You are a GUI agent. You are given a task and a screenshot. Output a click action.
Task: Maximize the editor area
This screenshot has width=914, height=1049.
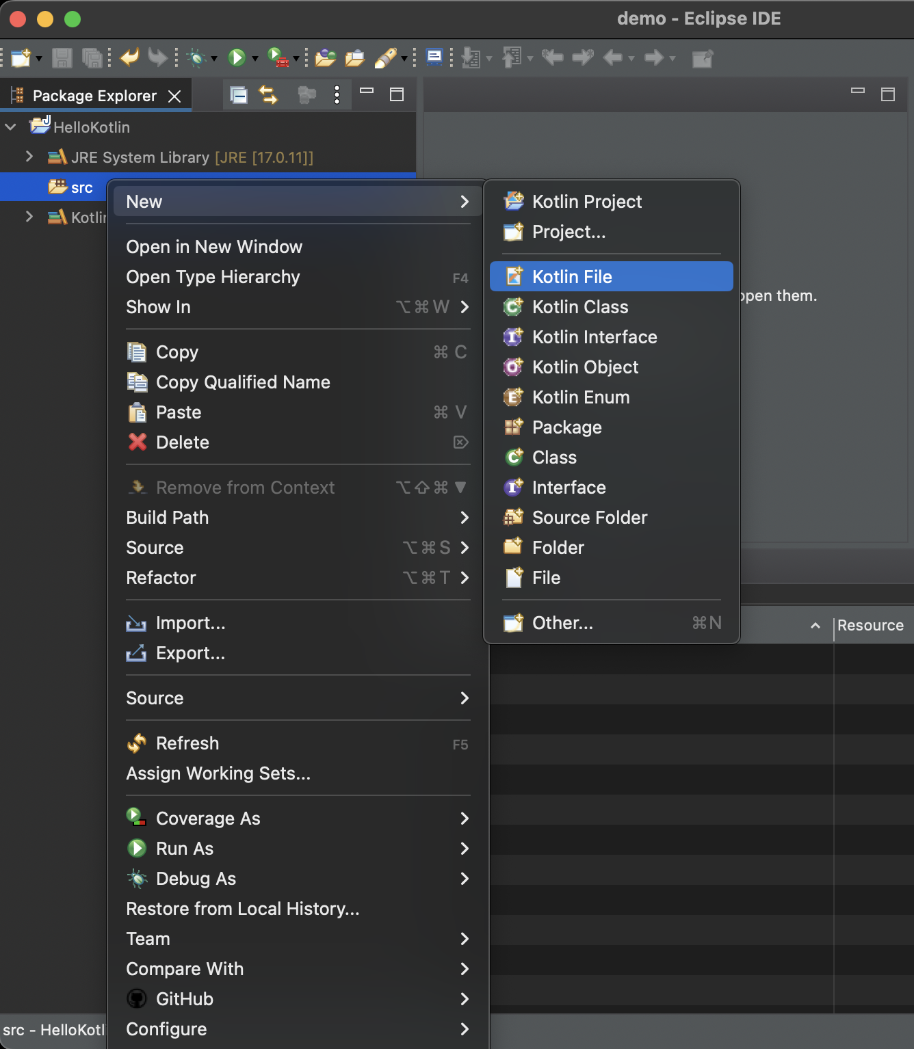[888, 94]
